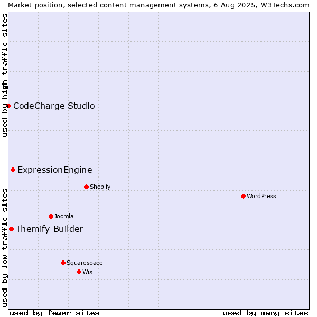This screenshot has height=317, width=317.
Task: Click the "used by many sites" axis label
Action: click(265, 313)
